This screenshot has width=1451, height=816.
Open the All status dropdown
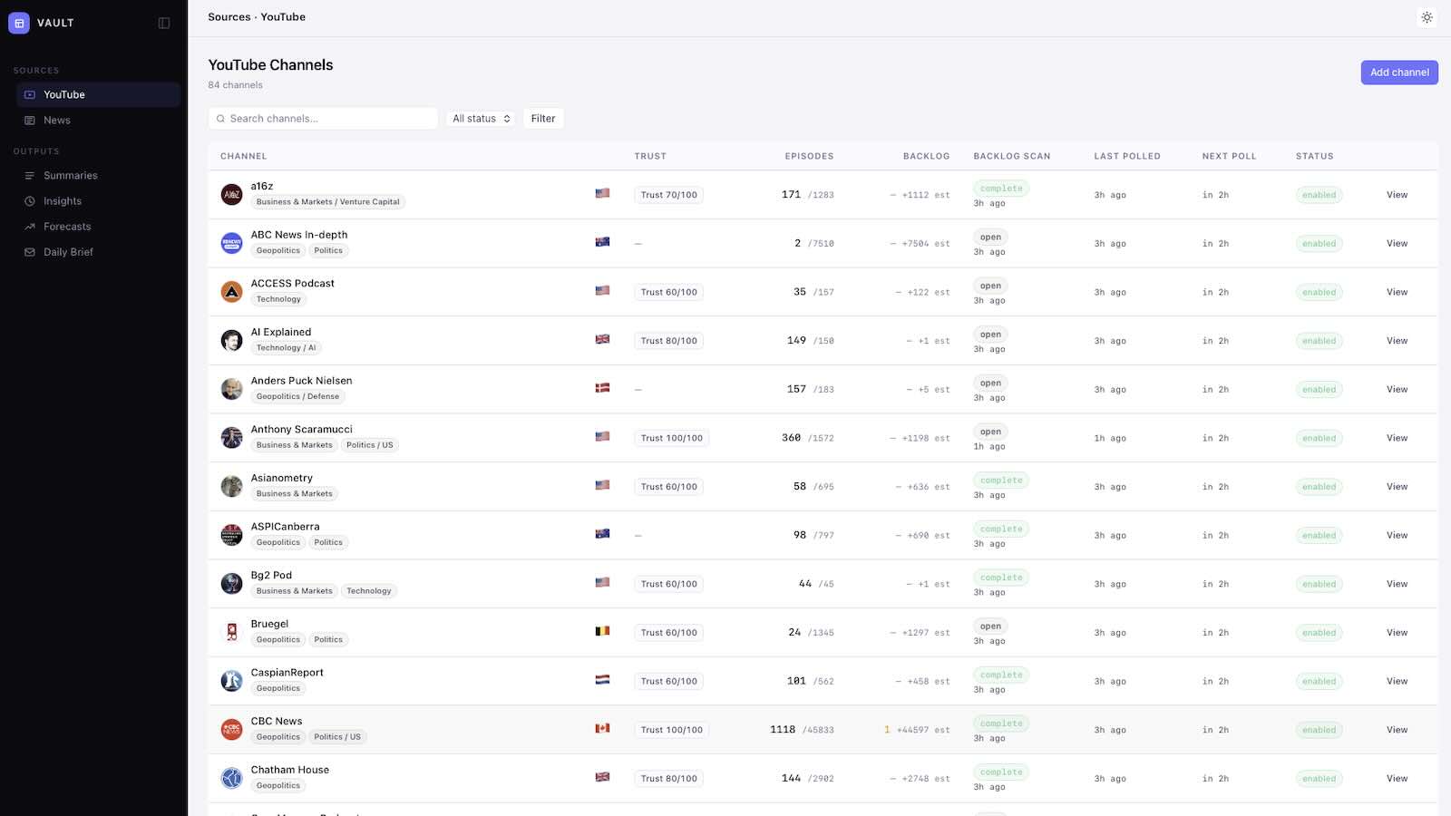pos(481,119)
